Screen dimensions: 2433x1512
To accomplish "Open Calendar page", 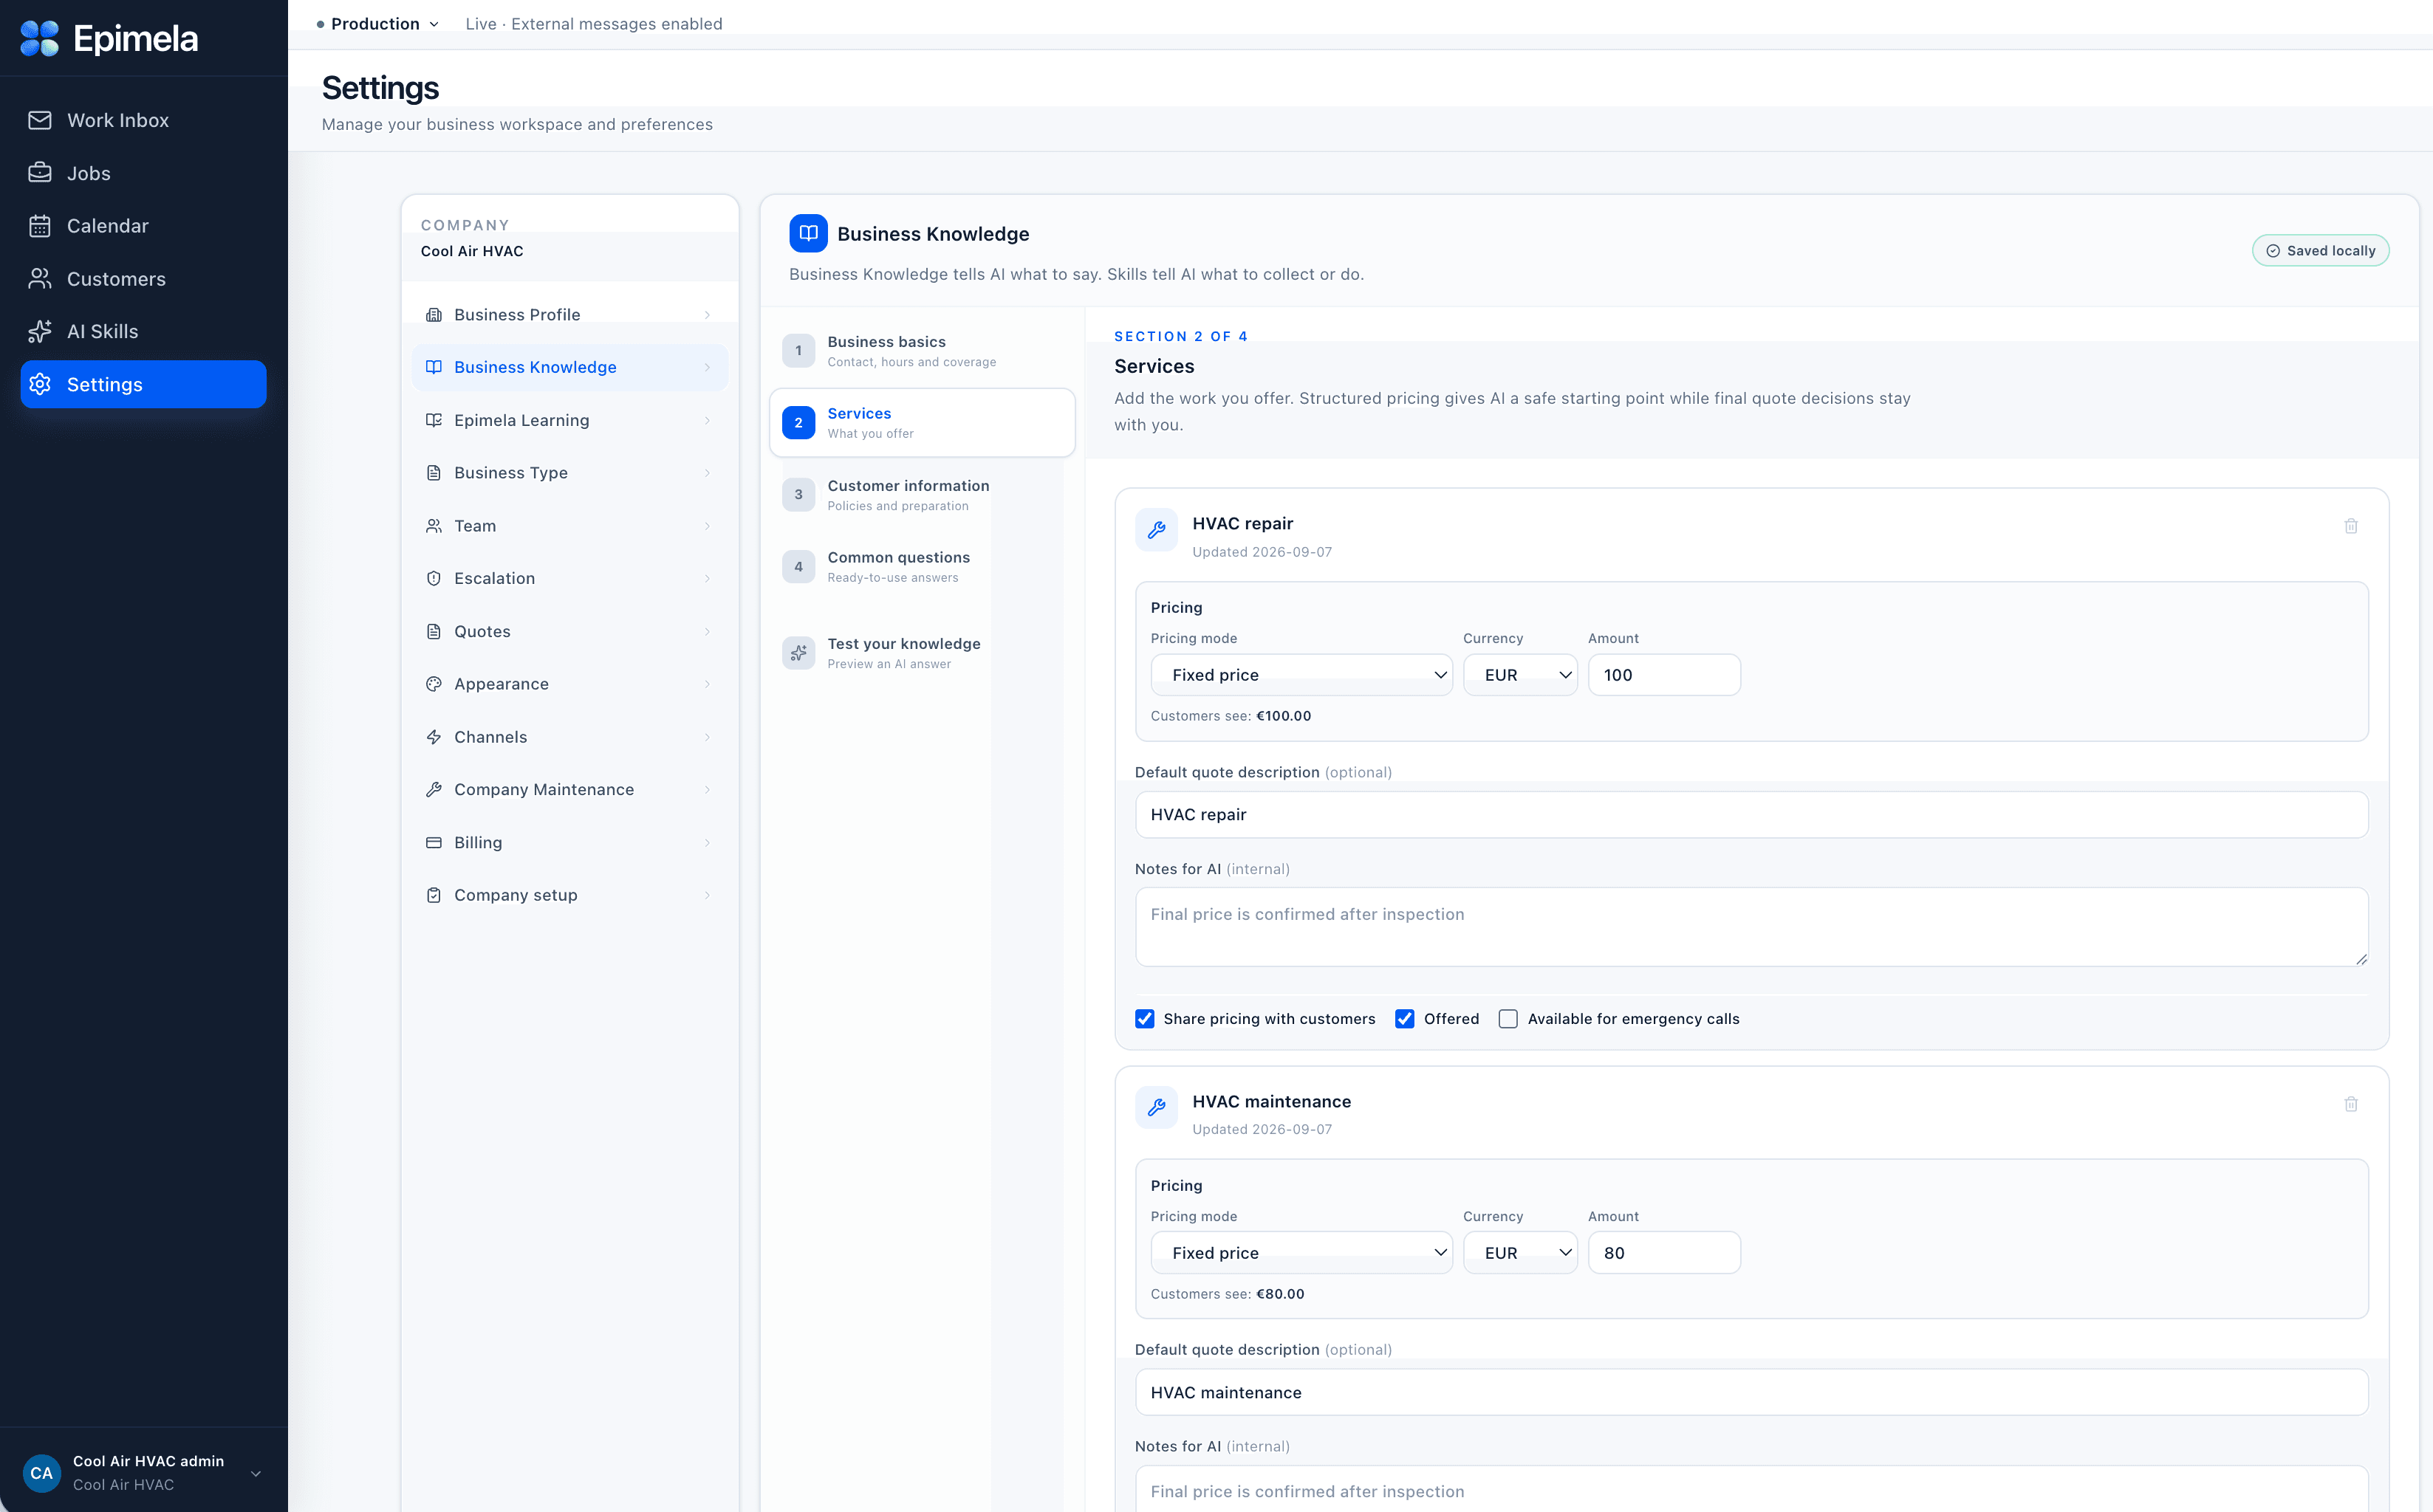I will 143,226.
